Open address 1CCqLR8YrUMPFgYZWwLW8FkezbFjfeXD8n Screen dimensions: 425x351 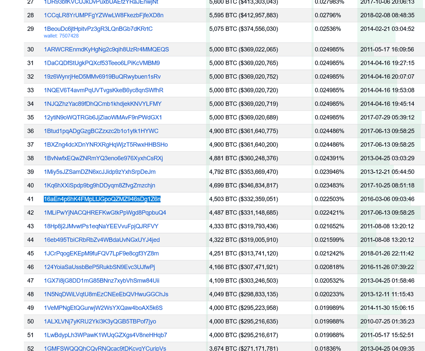click(103, 15)
